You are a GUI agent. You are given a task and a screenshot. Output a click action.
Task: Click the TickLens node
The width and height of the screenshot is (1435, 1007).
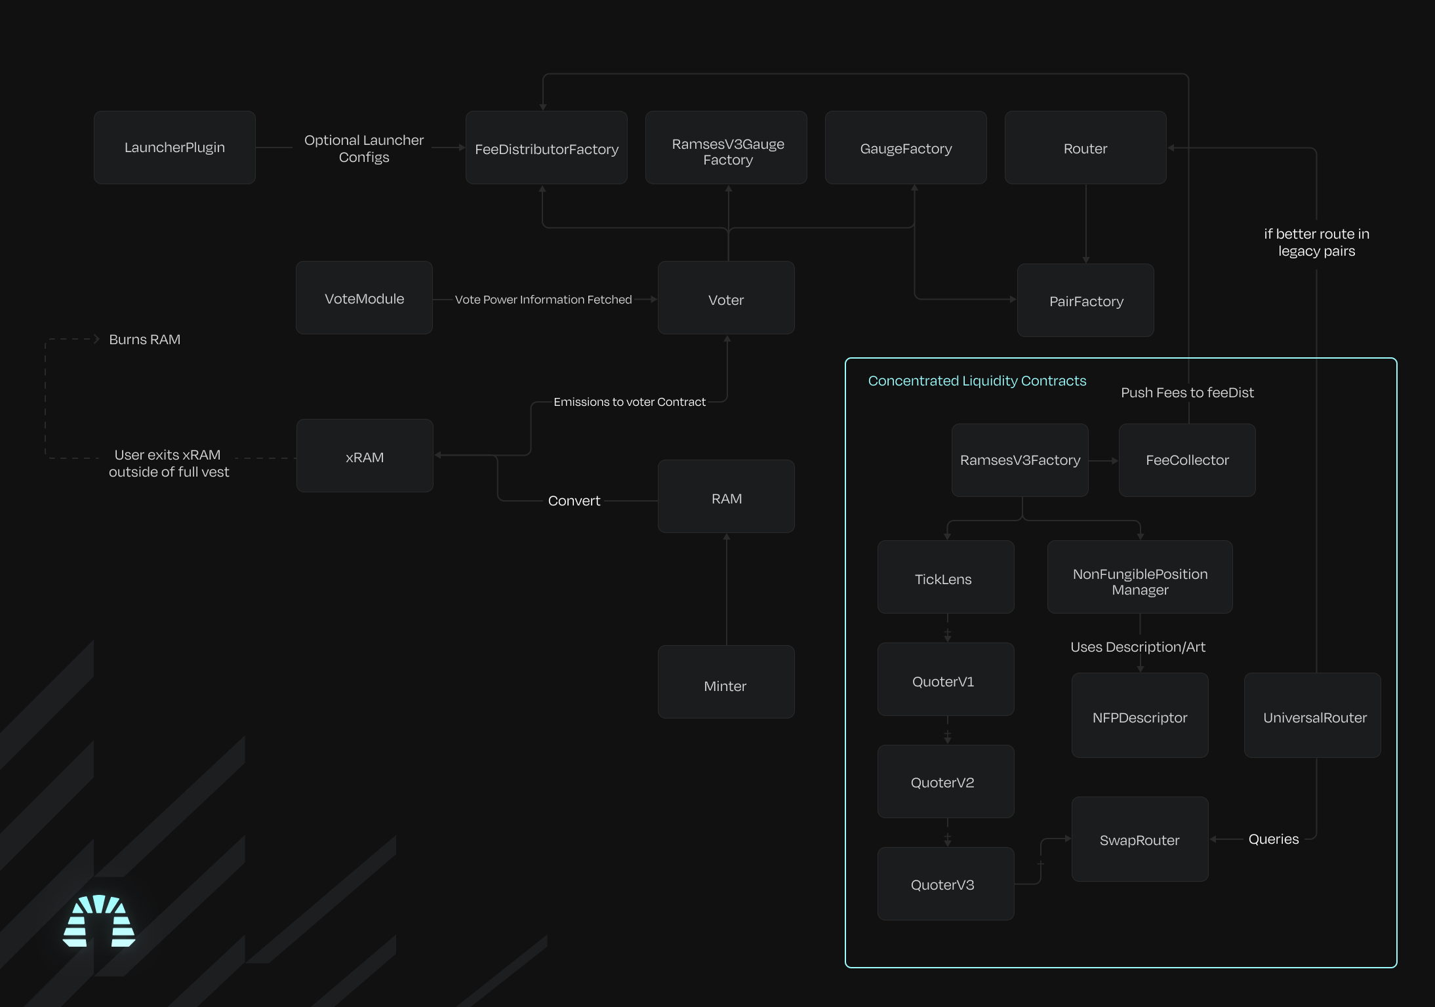[946, 578]
